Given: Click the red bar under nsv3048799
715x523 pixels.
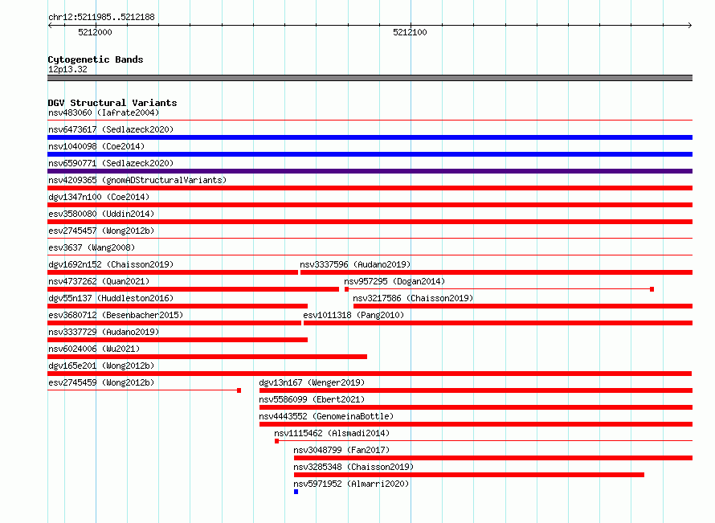Looking at the screenshot, I should click(493, 458).
